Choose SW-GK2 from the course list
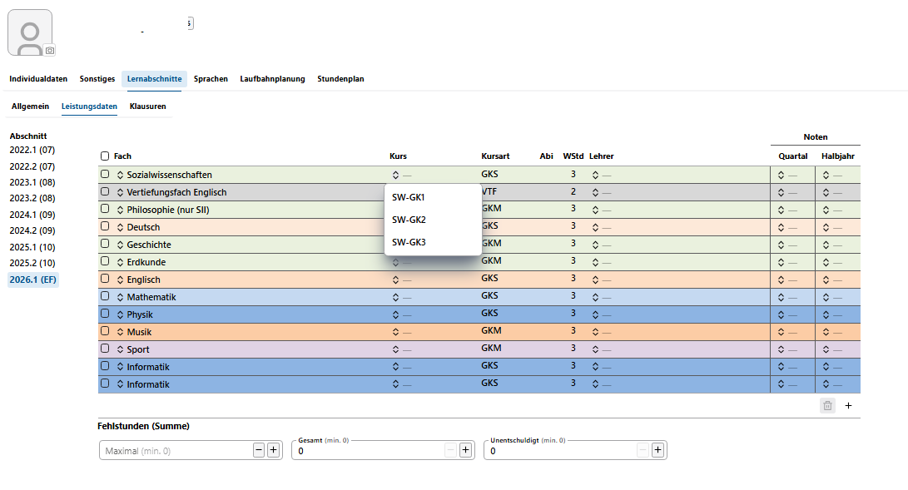This screenshot has height=490, width=908. [x=409, y=220]
